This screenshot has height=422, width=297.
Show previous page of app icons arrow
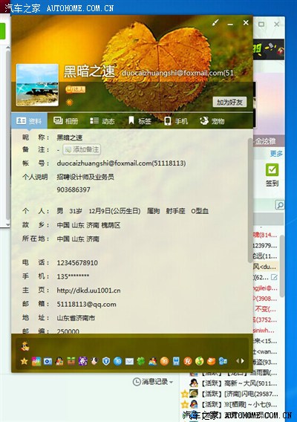238,361
